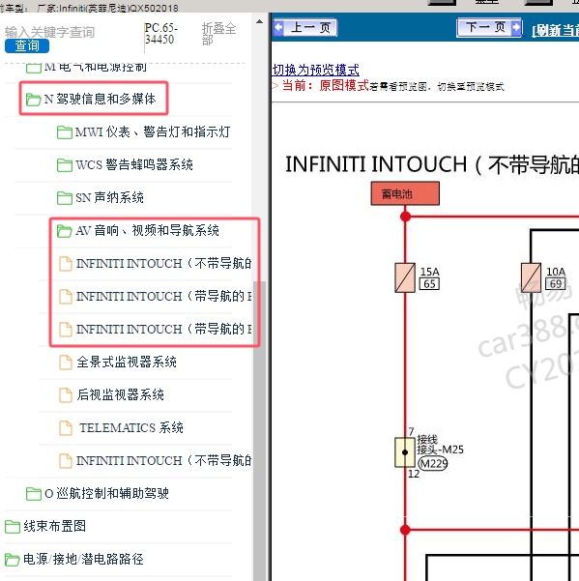Click left arrow icon on 上一页
Viewport: 579px width, 581px height.
(279, 27)
